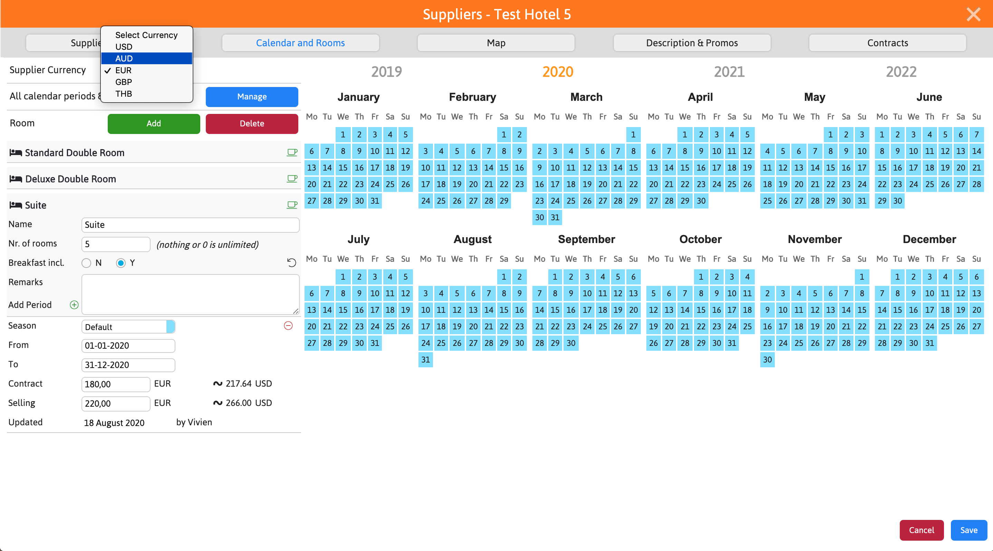Open the Description & Promos tab

[692, 43]
